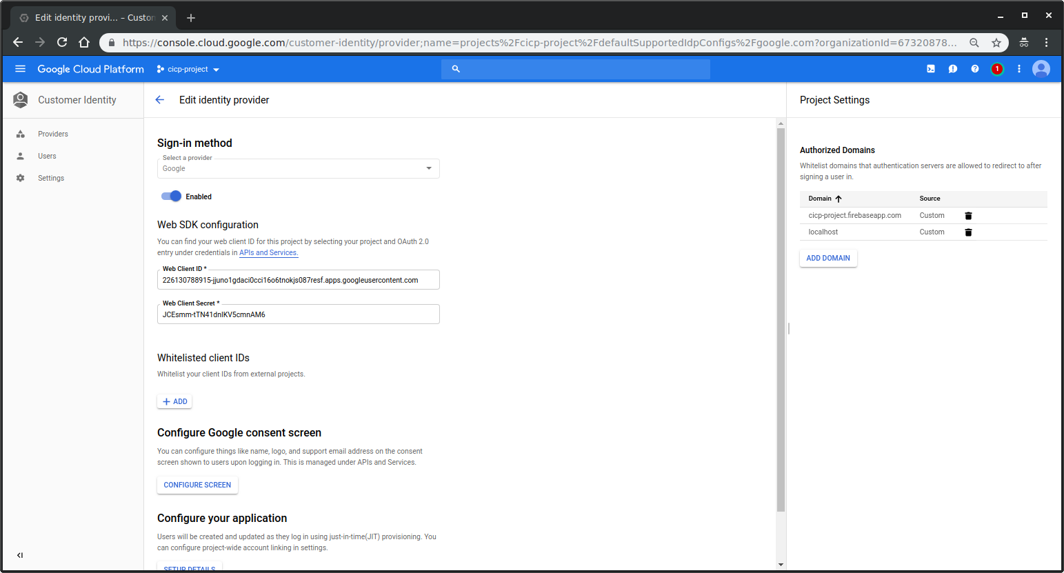The height and width of the screenshot is (573, 1064).
Task: Select the Edit identity provider browser tab
Action: point(93,18)
